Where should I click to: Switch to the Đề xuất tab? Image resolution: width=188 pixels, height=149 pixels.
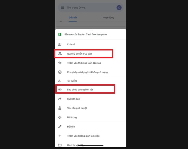tap(73, 17)
